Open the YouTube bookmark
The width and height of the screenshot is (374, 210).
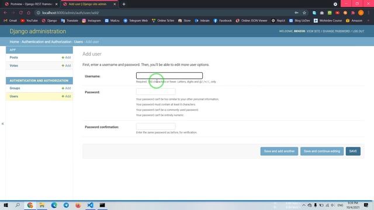pos(29,21)
